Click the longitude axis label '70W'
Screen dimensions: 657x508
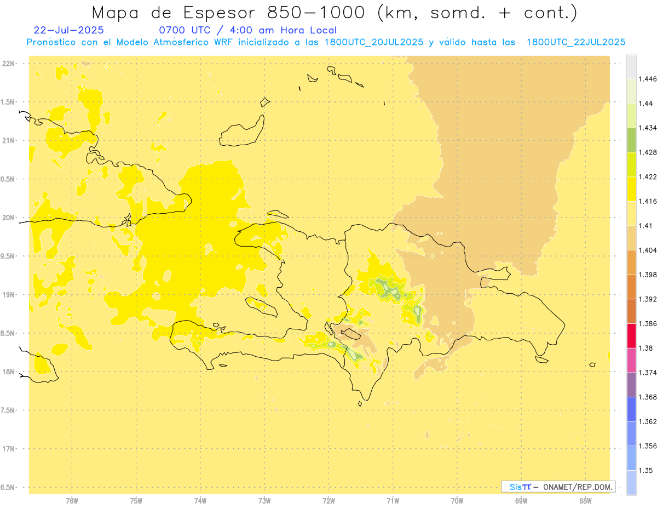coord(457,500)
